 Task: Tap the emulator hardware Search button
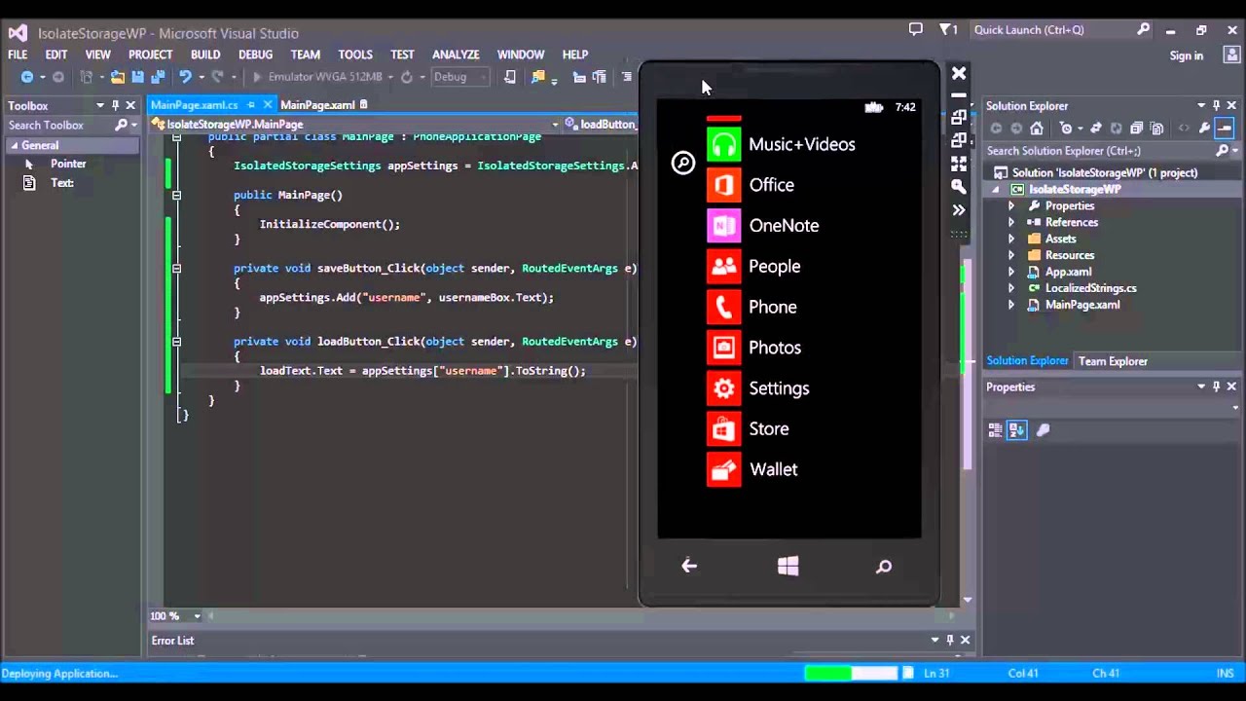884,566
